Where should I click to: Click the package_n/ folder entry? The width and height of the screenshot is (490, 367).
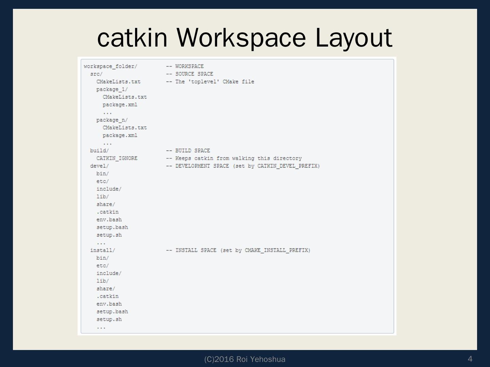[x=112, y=120]
